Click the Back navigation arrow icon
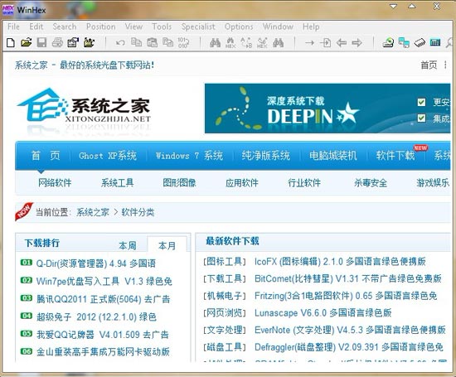This screenshot has height=377, width=456. click(x=341, y=43)
